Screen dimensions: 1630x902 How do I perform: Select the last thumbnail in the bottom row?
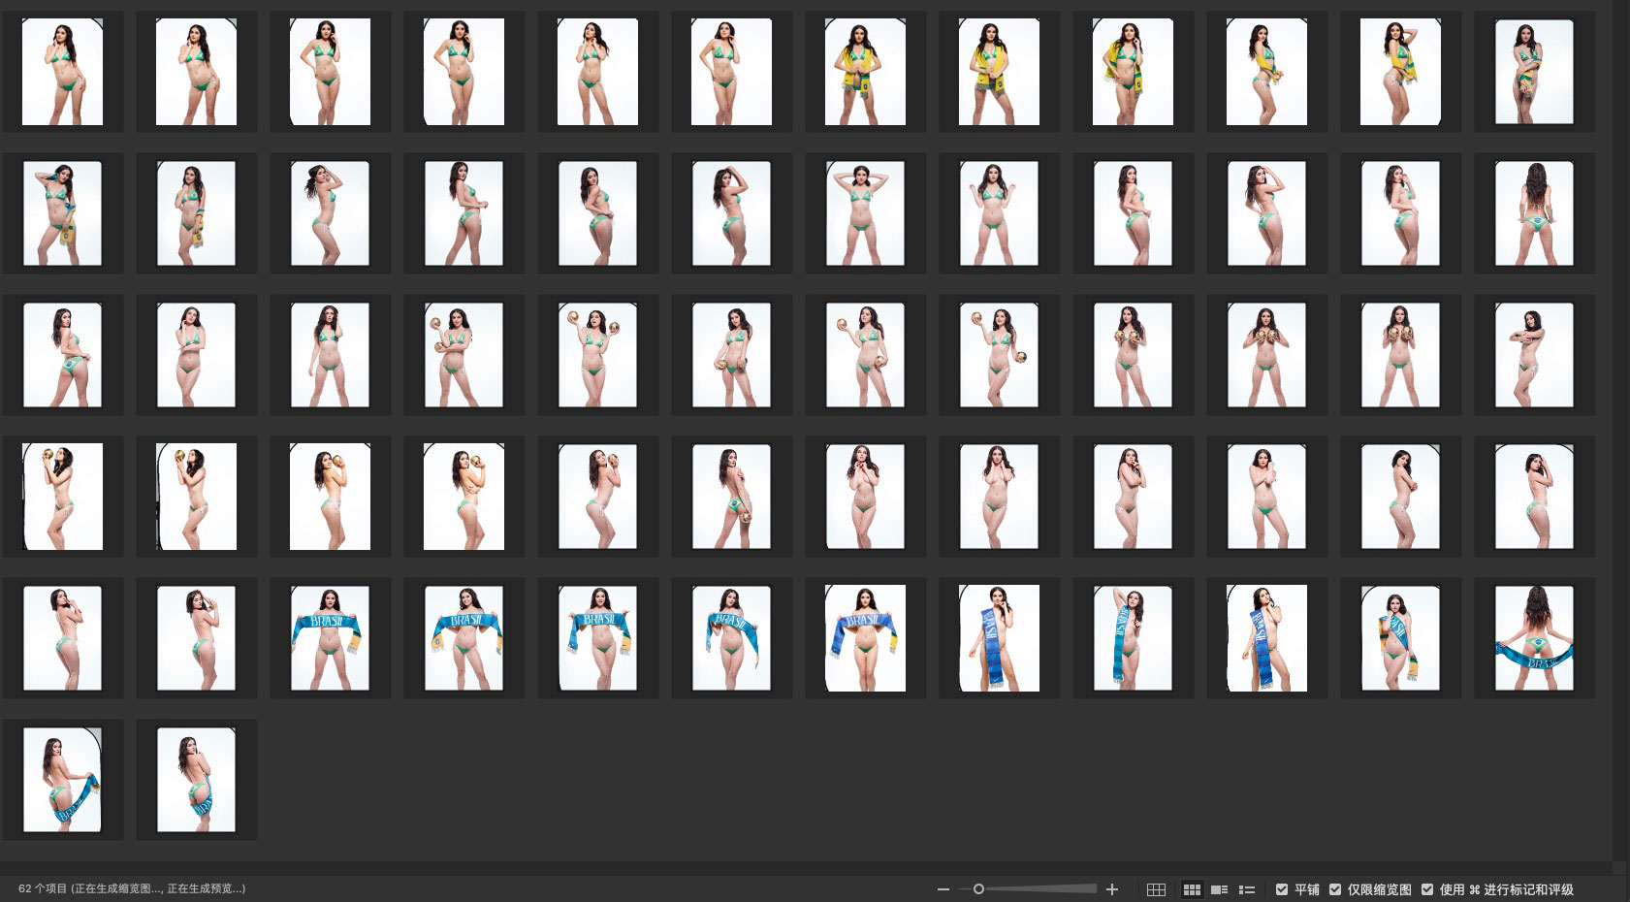tap(196, 780)
